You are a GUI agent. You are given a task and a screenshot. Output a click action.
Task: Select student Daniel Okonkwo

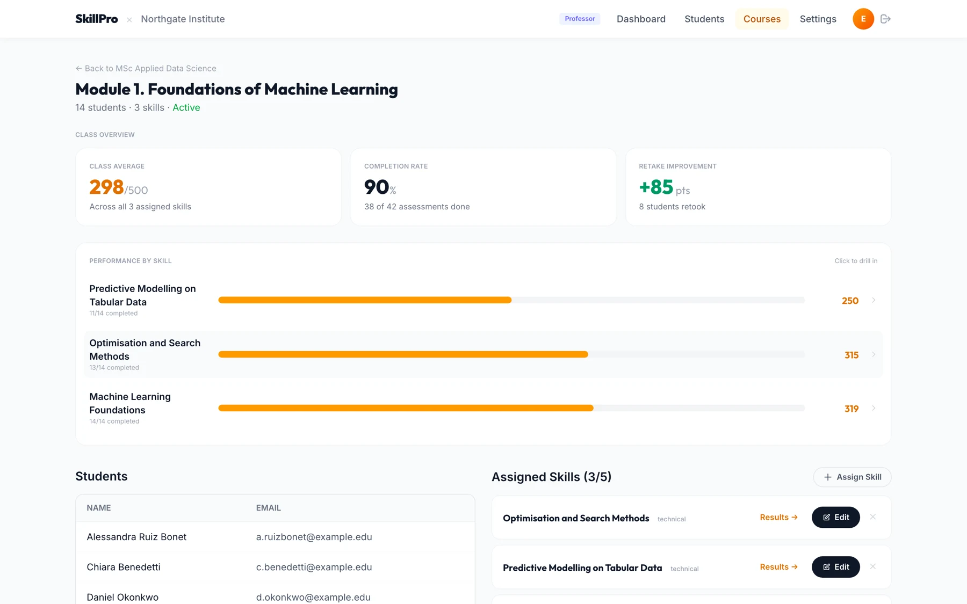point(122,597)
